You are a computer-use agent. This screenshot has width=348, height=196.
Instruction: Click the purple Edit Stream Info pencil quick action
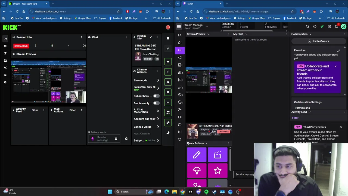click(x=197, y=155)
